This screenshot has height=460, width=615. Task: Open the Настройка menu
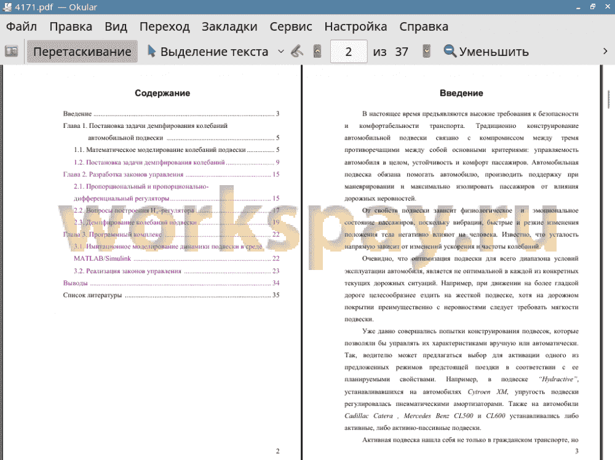click(x=355, y=26)
